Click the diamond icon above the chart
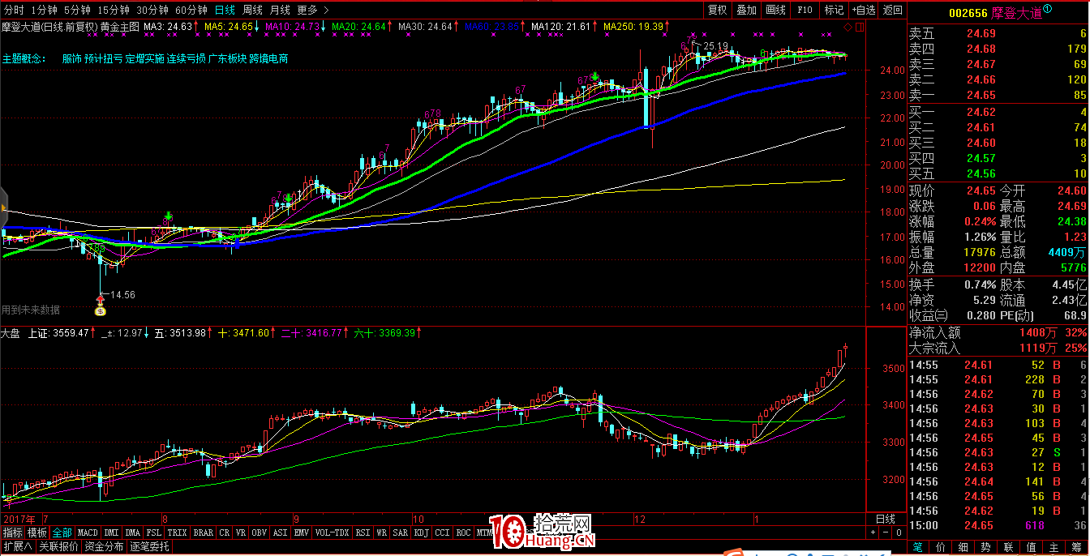 tap(848, 27)
